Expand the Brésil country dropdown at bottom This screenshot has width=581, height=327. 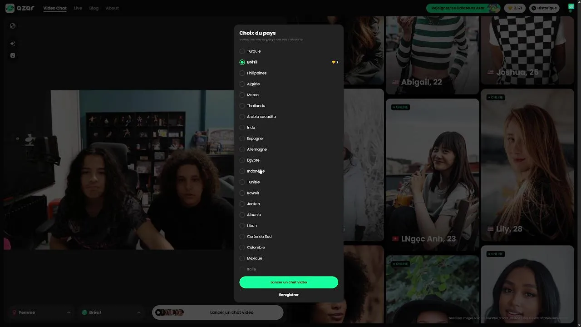pyautogui.click(x=111, y=312)
